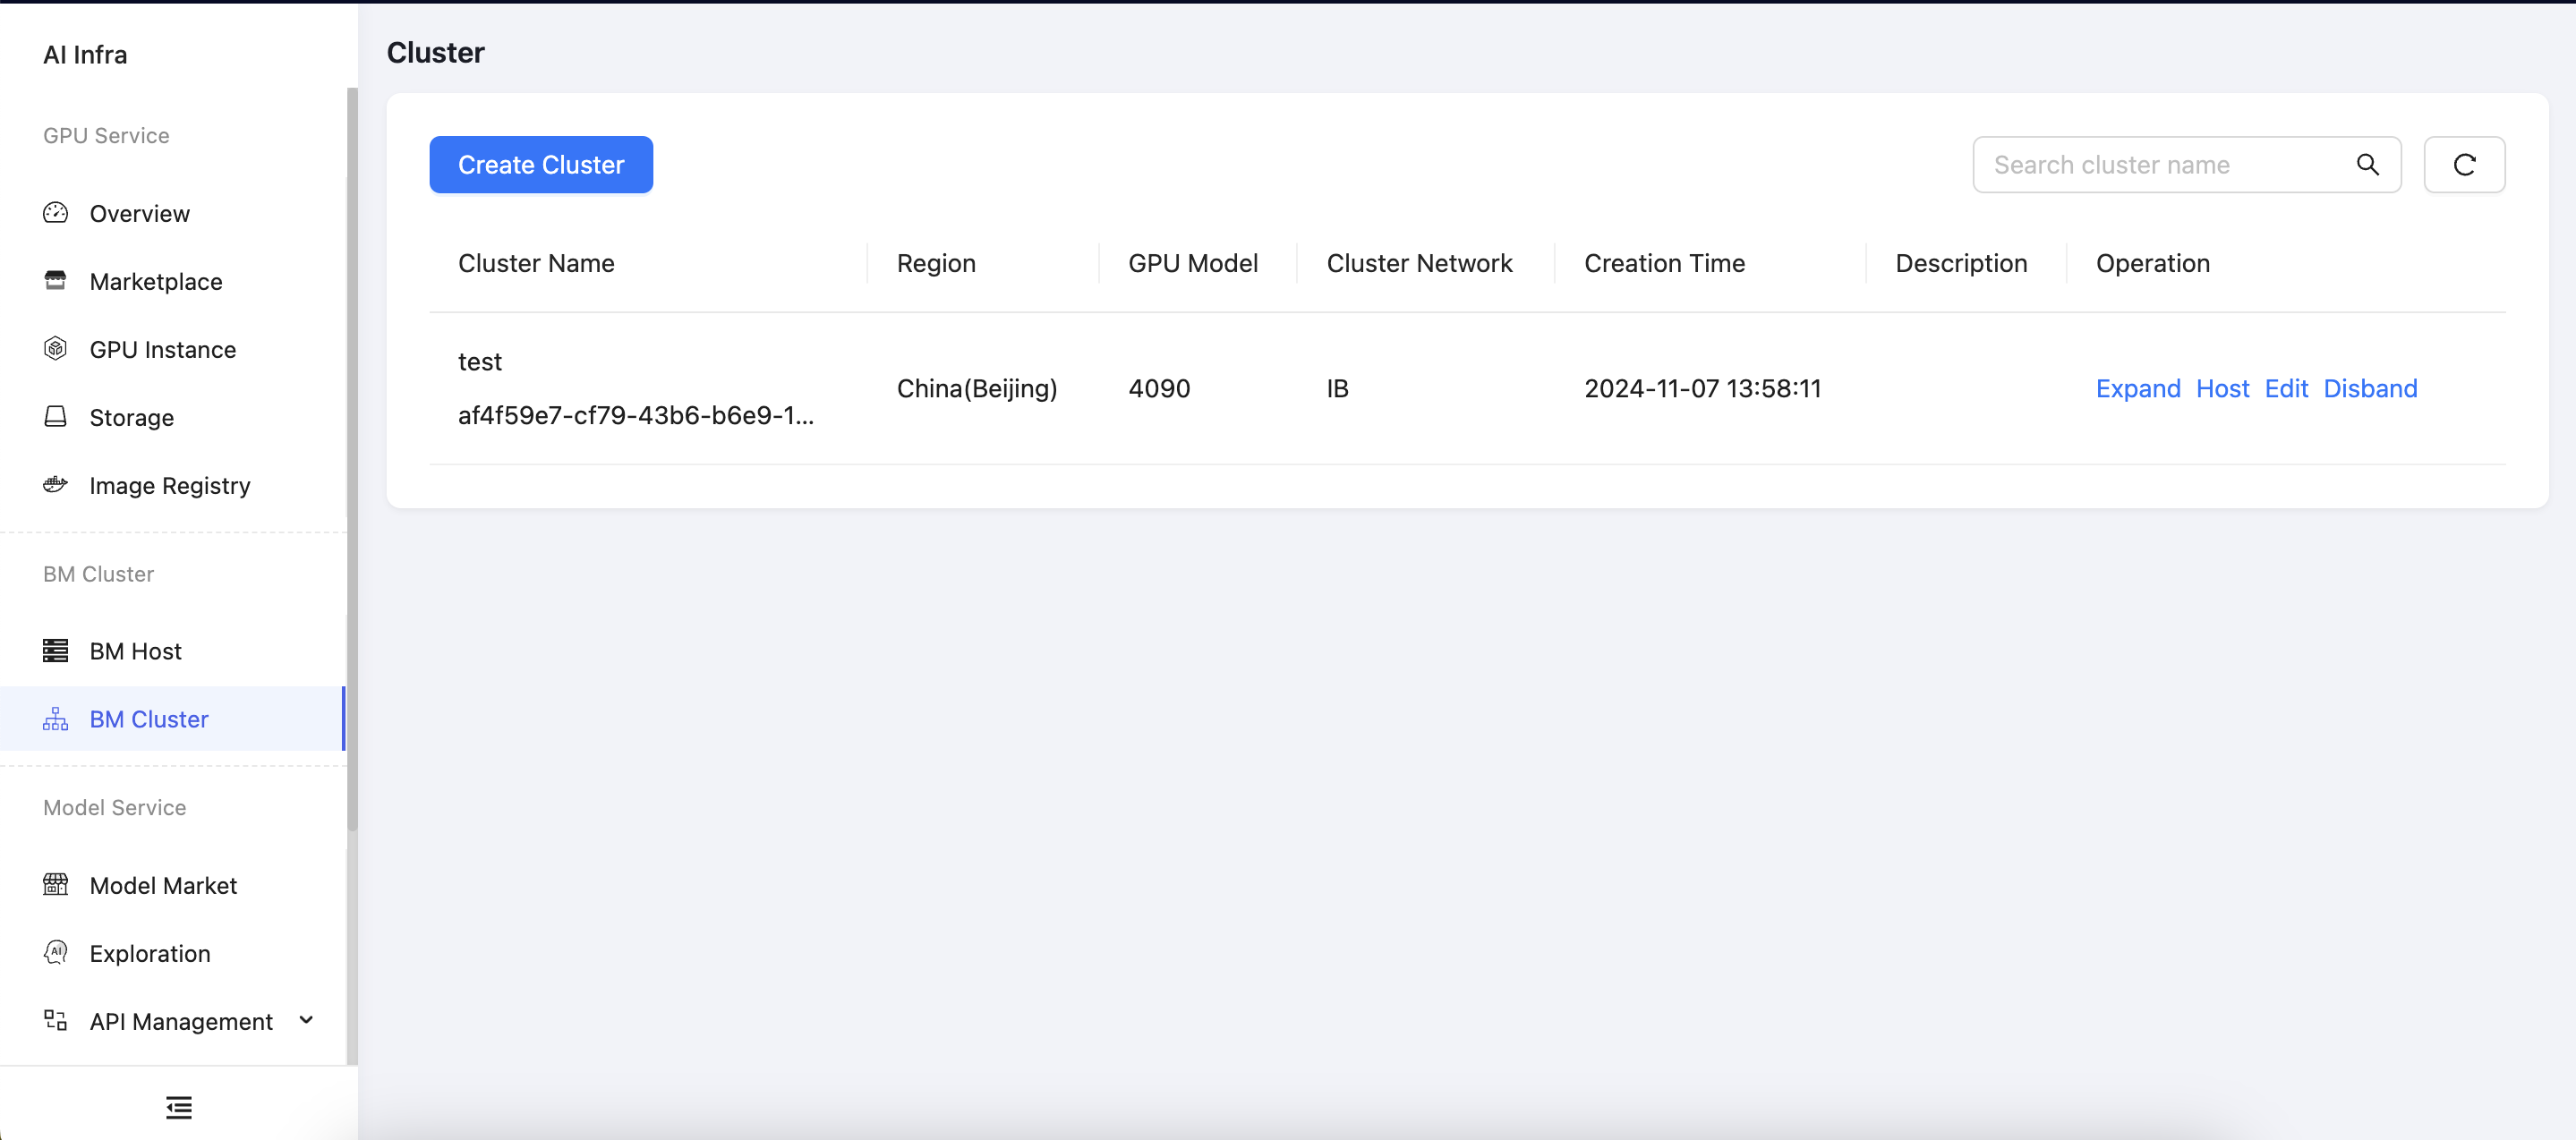Click the GPU Model column header
The image size is (2576, 1140).
1193,263
